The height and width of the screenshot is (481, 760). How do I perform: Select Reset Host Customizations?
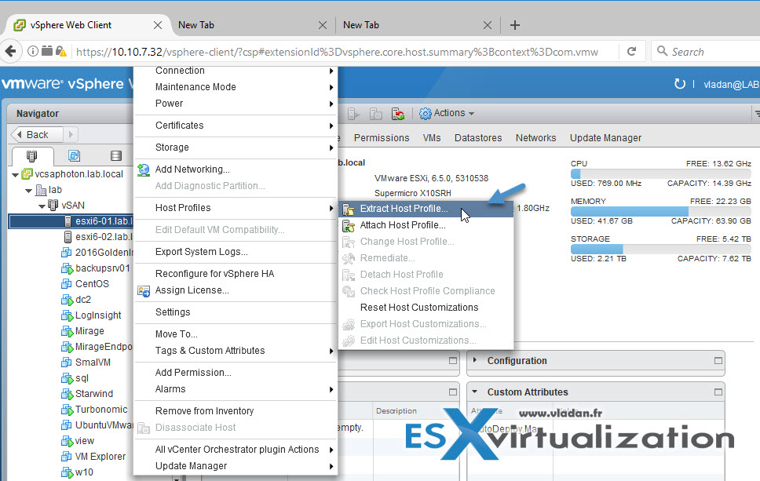(426, 308)
